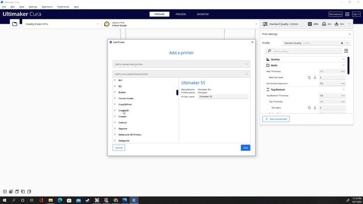Click the Printer name input field
Viewport: 363px width, 204px height.
click(223, 96)
